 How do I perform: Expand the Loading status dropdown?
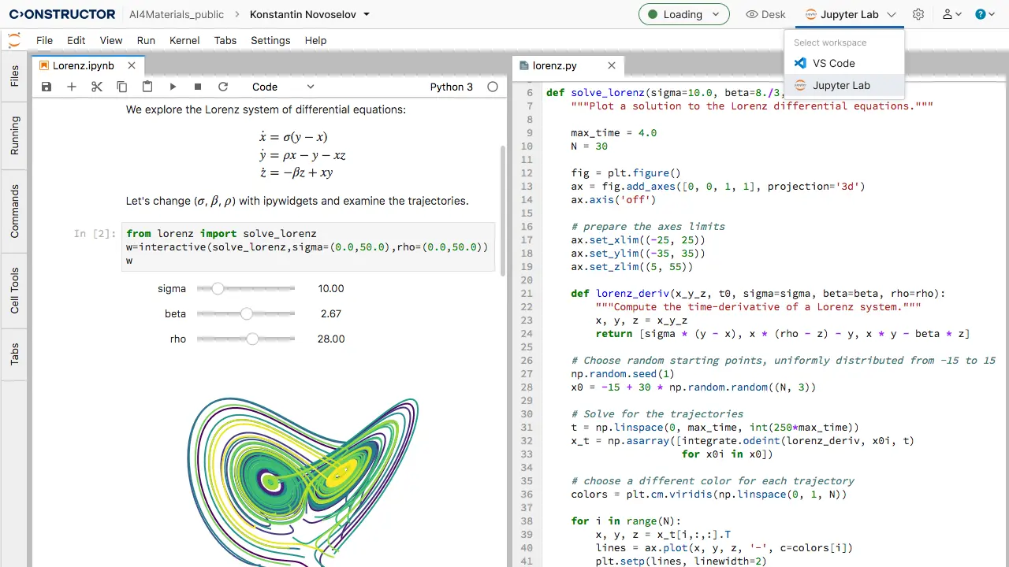tap(683, 14)
